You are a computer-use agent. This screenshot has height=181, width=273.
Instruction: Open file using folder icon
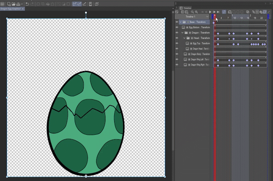[13, 3]
